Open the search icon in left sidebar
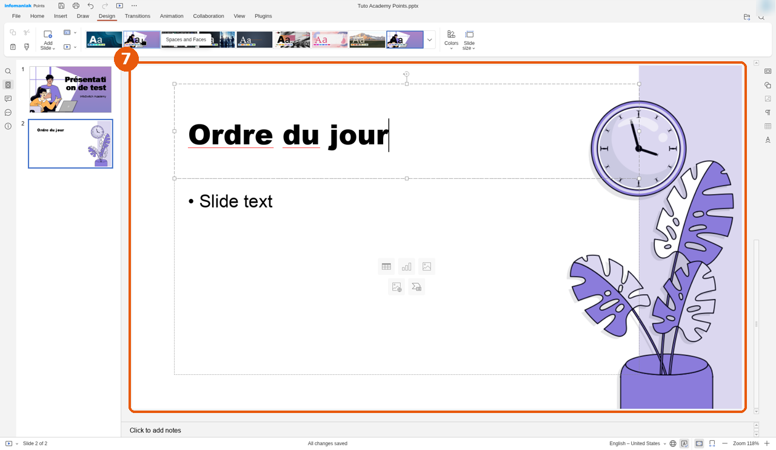The width and height of the screenshot is (776, 450). click(x=8, y=72)
